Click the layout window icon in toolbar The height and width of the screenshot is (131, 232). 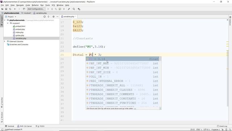click(x=24, y=9)
